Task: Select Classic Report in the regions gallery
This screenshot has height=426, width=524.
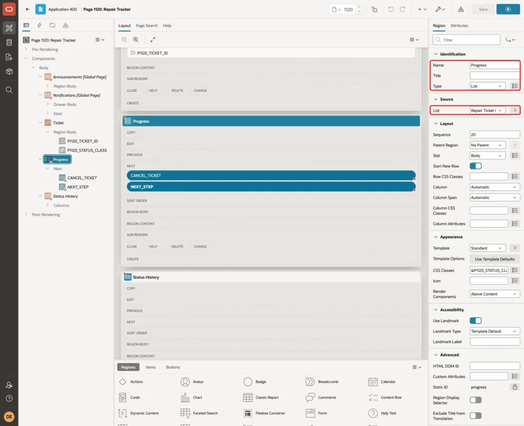Action: coord(260,397)
